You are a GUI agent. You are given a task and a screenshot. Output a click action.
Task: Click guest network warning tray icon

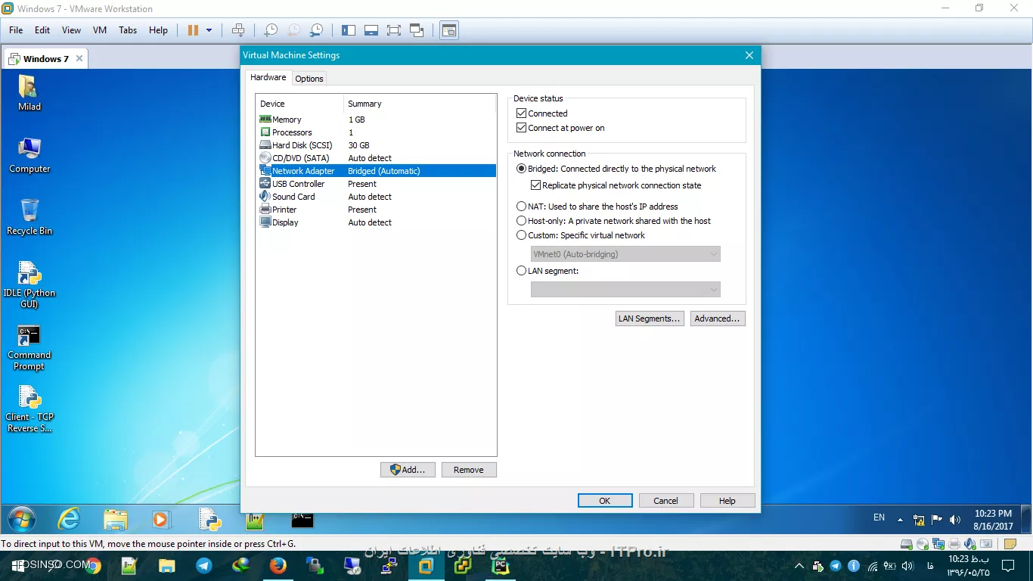coord(919,520)
